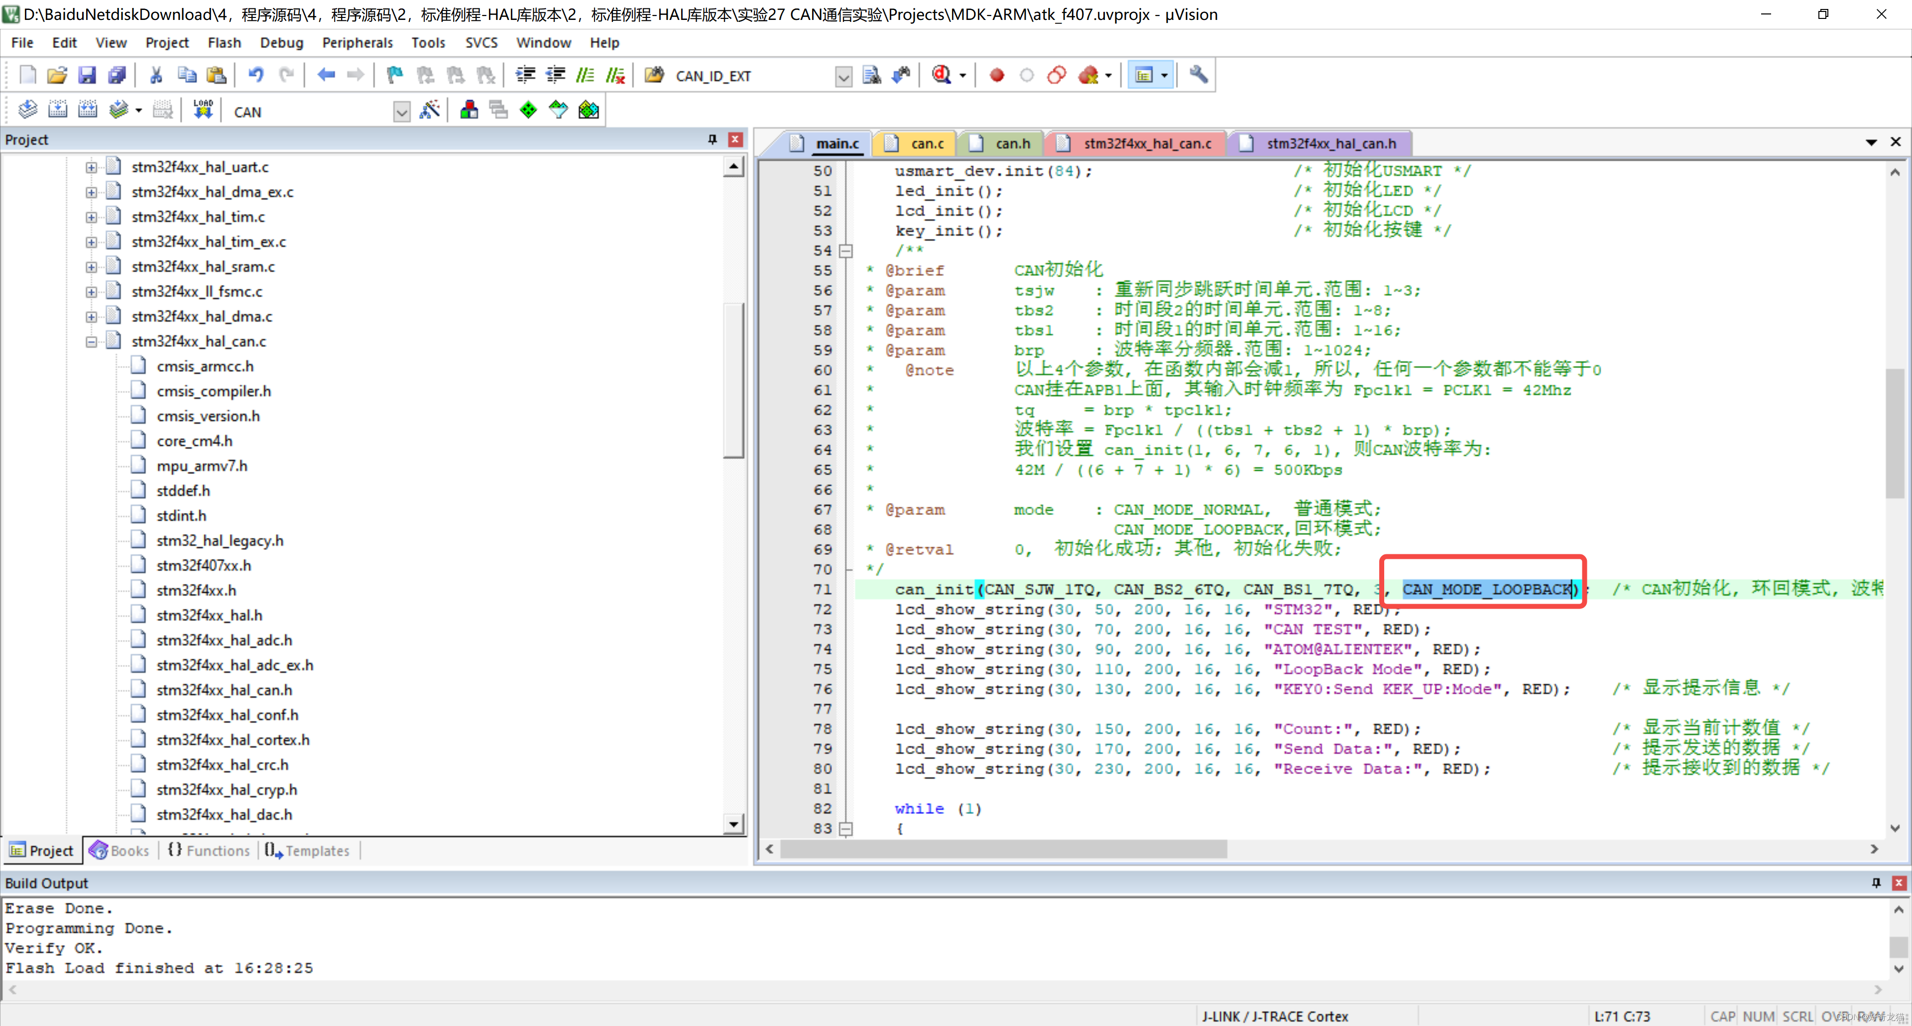Toggle pin on Build Output panel

[x=1876, y=883]
